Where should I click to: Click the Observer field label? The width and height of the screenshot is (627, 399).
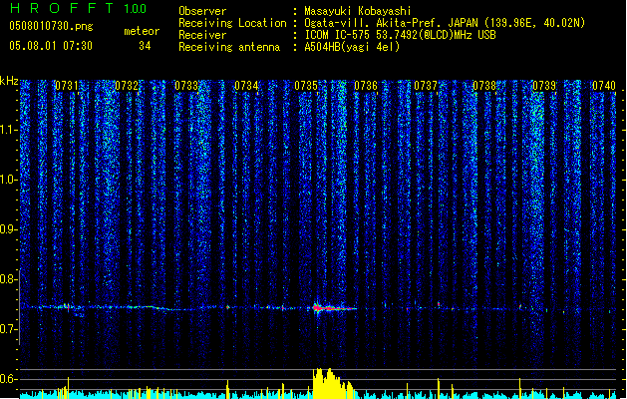click(202, 11)
